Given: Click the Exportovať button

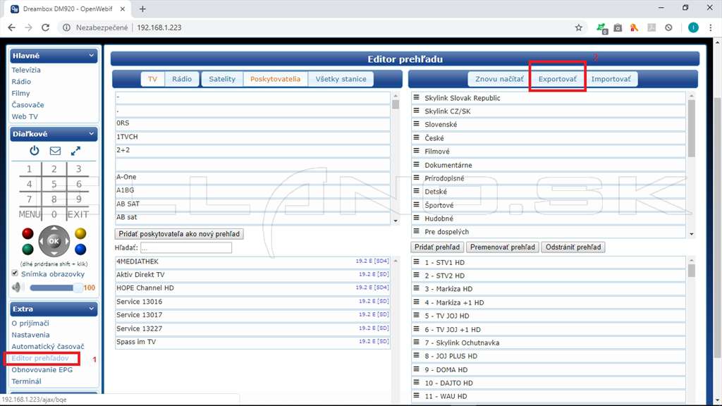Looking at the screenshot, I should (x=557, y=79).
